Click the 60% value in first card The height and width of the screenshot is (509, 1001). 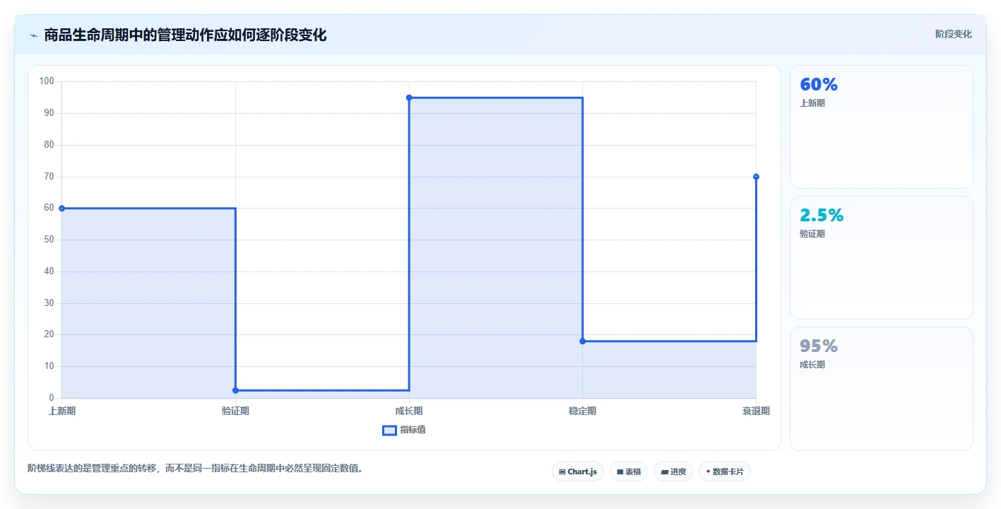point(819,85)
